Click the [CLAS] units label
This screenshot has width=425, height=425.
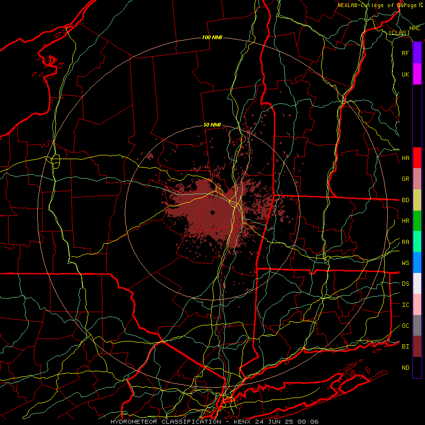tap(399, 33)
